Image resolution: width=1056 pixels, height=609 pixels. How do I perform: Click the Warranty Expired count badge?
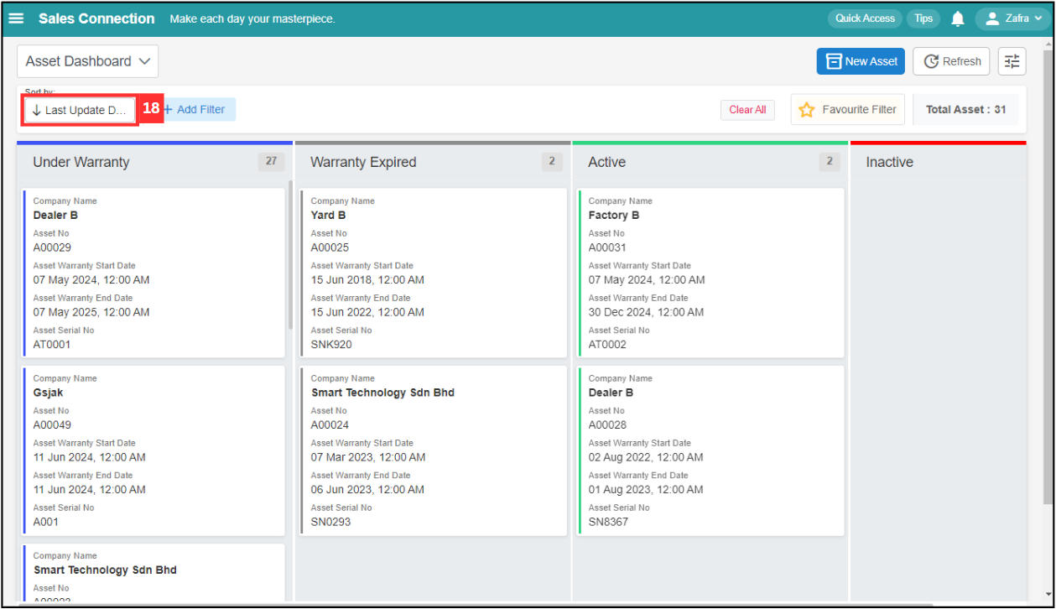click(x=552, y=162)
